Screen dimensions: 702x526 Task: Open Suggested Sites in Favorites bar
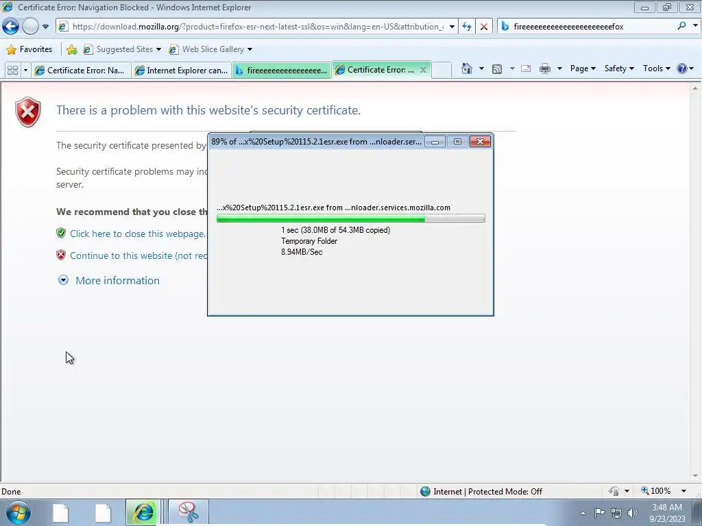[122, 49]
